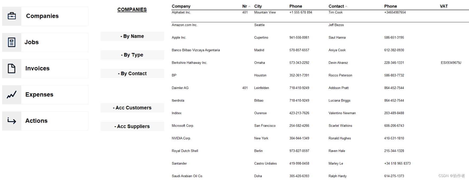469x180 pixels.
Task: Click the Expenses chart icon
Action: tap(12, 95)
